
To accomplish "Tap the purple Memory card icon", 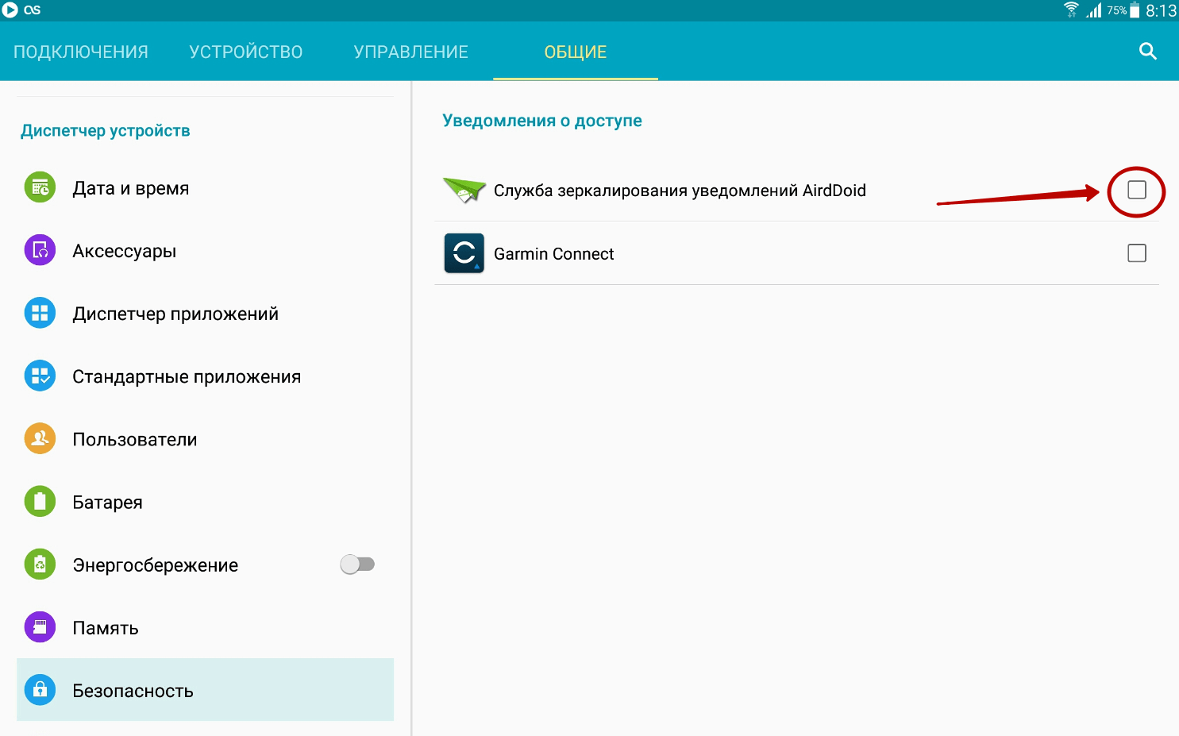I will [40, 627].
